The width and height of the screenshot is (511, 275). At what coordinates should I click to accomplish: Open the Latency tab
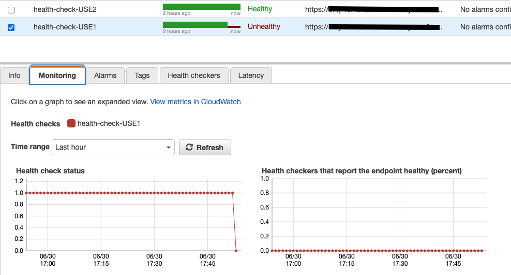click(251, 75)
